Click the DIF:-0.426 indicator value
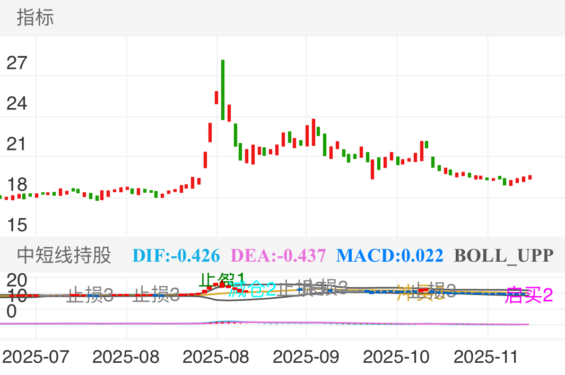Image resolution: width=565 pixels, height=375 pixels. (176, 256)
